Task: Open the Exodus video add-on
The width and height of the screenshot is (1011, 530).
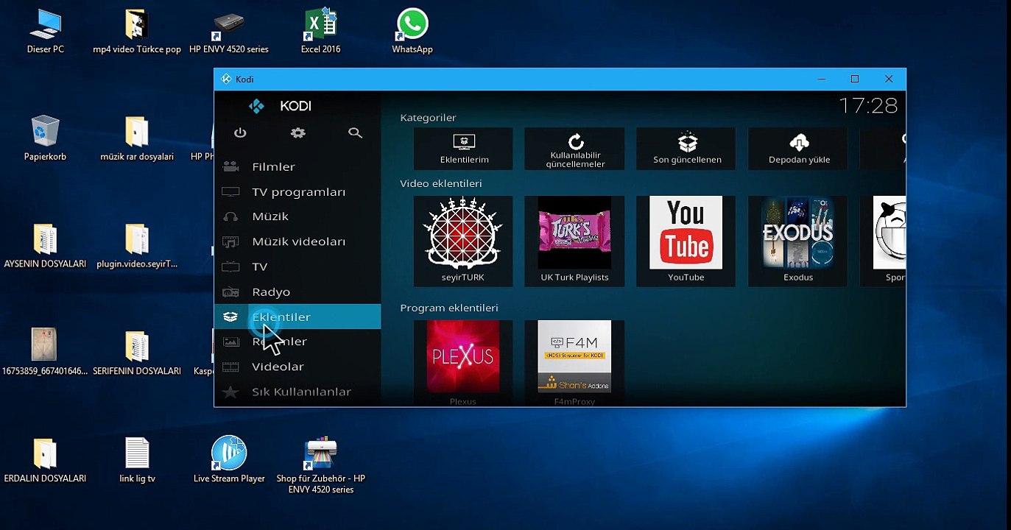Action: [798, 241]
